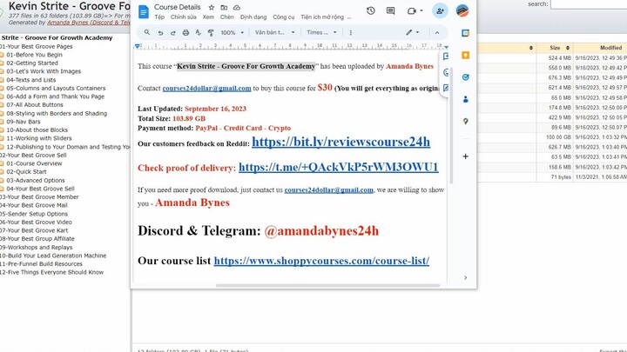The width and height of the screenshot is (627, 352).
Task: Click the document vertical scrollbar
Action: pos(451,125)
